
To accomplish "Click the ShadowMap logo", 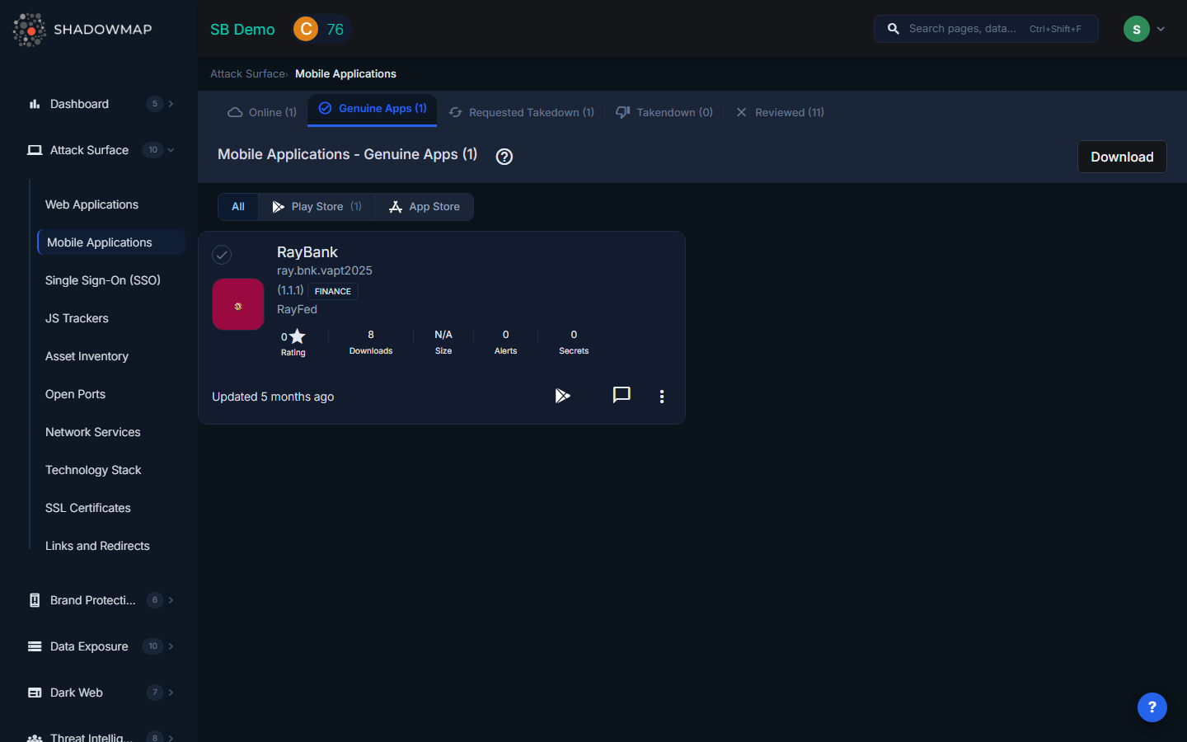I will click(83, 30).
